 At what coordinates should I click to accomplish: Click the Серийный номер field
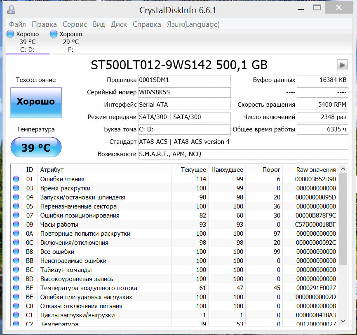(x=184, y=92)
